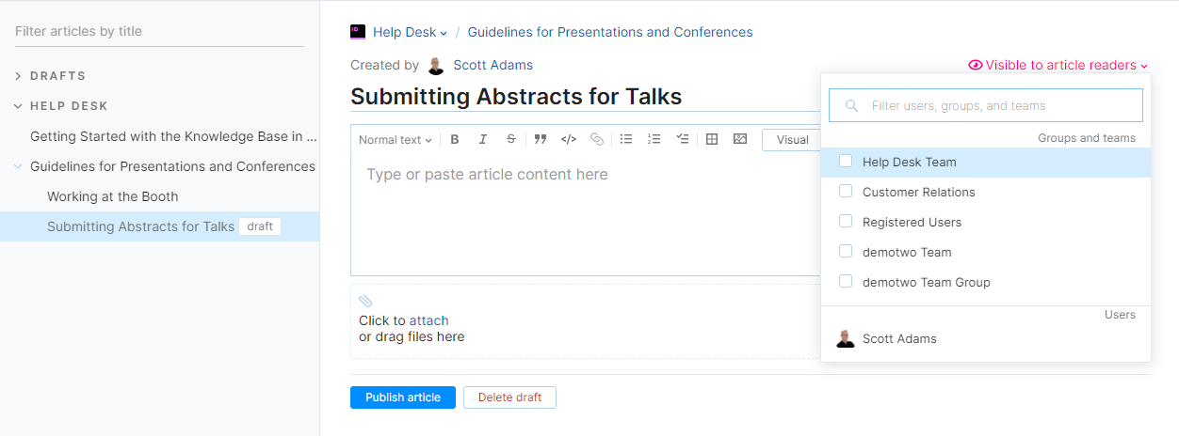Viewport: 1179px width, 436px height.
Task: Click the article title Submitting Abstracts for Talks
Action: click(516, 97)
